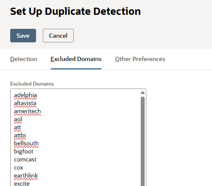Click the domains list scrollbar thumb
Viewport: 212px width, 186px height.
tap(142, 141)
